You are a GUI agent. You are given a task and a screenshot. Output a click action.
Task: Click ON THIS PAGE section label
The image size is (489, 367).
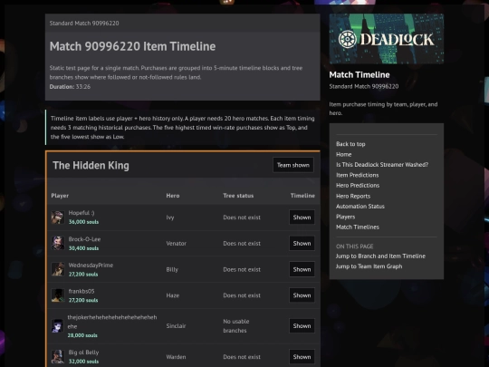(x=355, y=246)
